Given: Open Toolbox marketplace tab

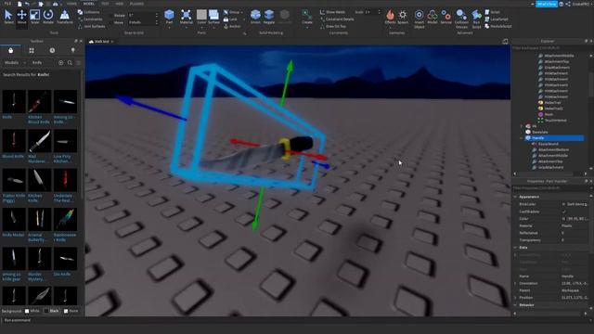Looking at the screenshot, I should (x=10, y=50).
